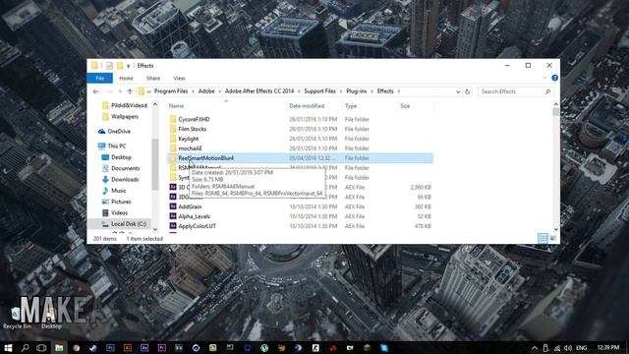Open Task View on the taskbar
The width and height of the screenshot is (629, 354).
coord(41,348)
